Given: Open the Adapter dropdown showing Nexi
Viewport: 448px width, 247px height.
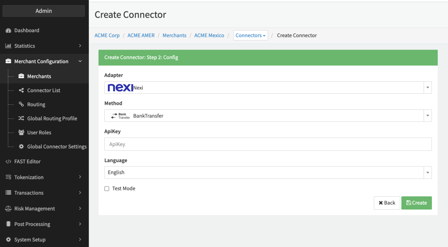Looking at the screenshot, I should pos(268,88).
